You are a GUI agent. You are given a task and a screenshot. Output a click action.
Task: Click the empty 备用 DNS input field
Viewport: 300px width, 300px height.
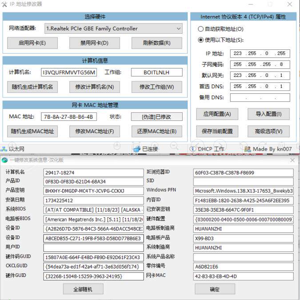pos(260,98)
